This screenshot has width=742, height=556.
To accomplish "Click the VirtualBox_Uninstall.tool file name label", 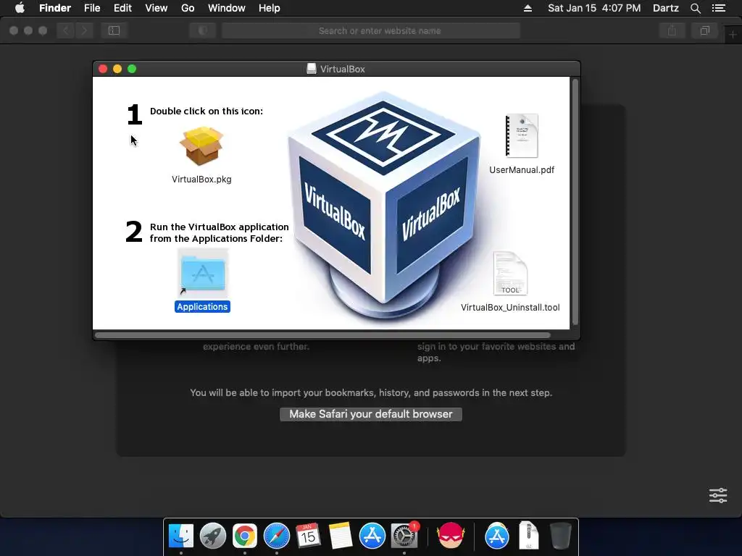I will [x=510, y=307].
